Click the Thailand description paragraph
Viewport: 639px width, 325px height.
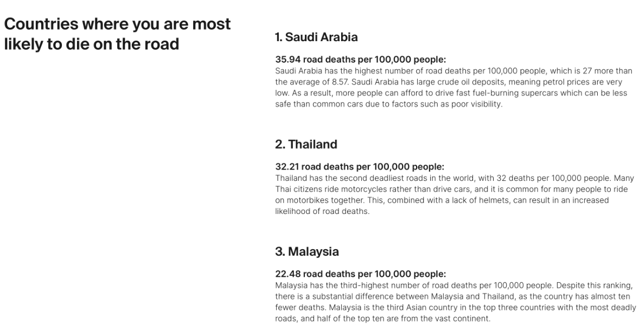coord(455,195)
